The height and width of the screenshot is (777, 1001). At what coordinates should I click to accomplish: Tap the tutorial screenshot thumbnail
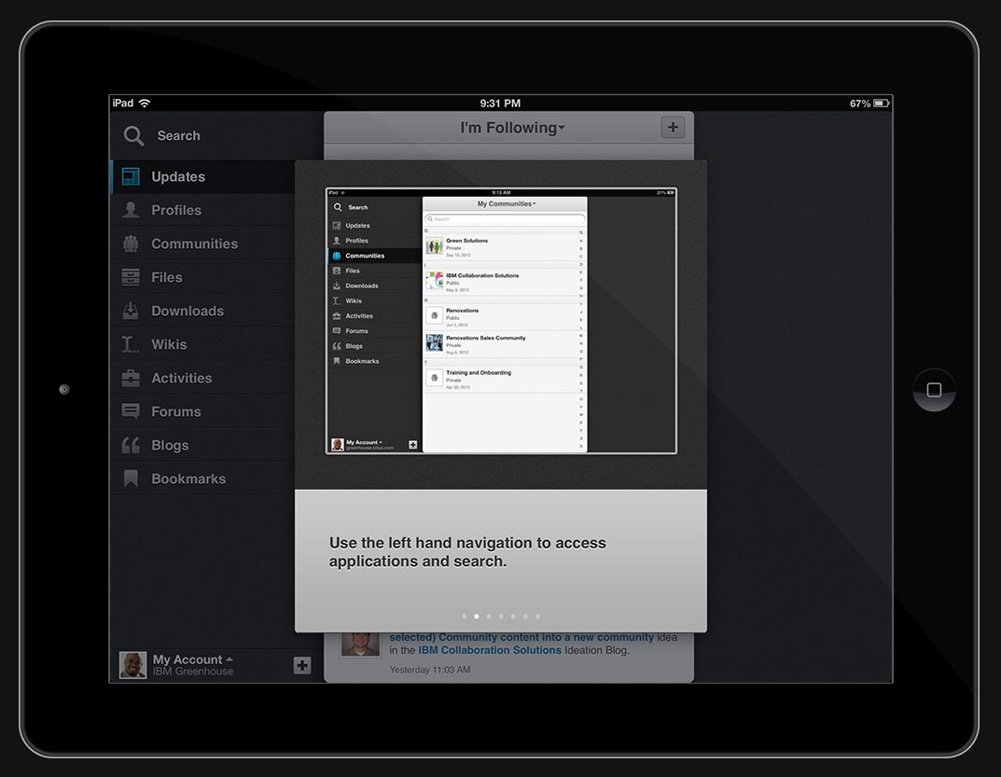click(x=501, y=321)
